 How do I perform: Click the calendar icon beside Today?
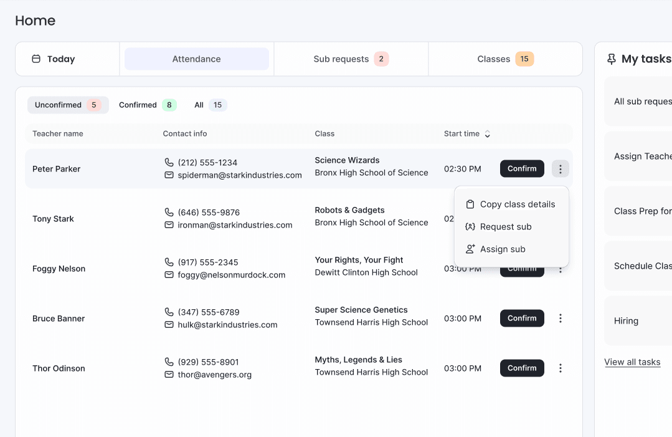(36, 59)
